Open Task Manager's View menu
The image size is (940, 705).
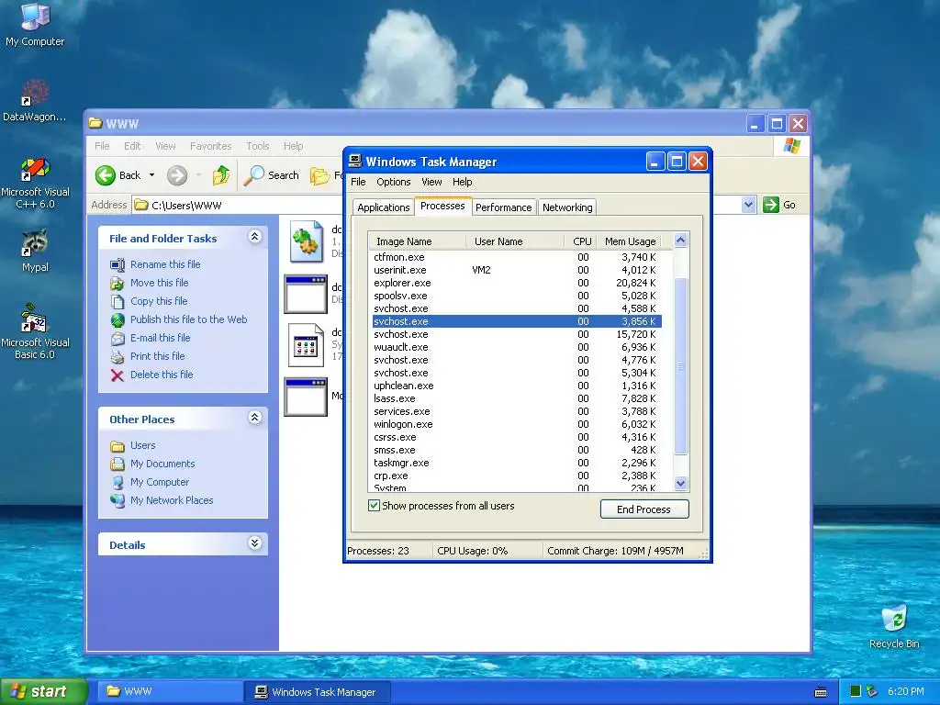pyautogui.click(x=431, y=182)
